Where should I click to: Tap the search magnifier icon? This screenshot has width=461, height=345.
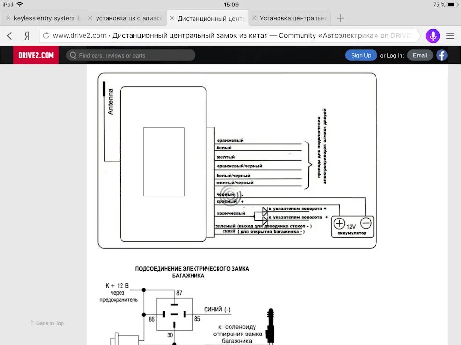[73, 55]
